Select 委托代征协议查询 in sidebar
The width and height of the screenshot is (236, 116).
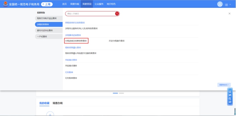(45, 30)
